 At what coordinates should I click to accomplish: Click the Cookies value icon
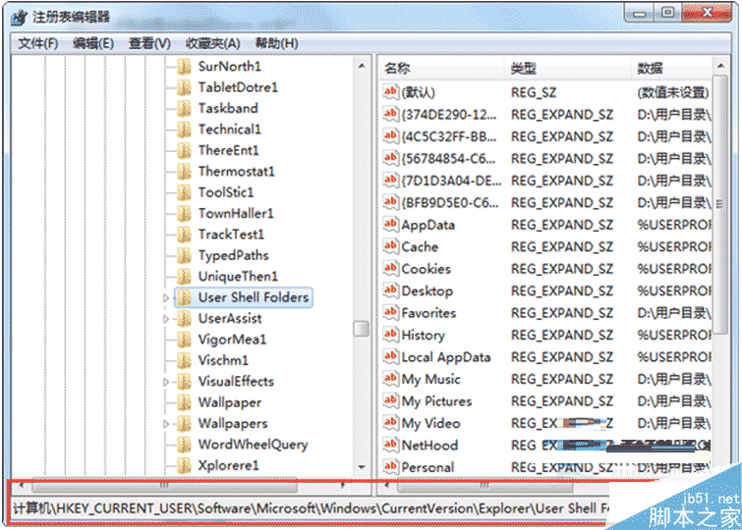tap(390, 269)
